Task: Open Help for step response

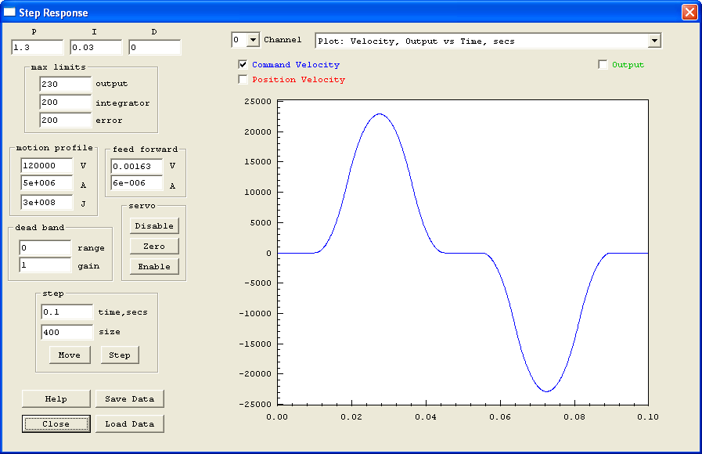Action: [56, 398]
